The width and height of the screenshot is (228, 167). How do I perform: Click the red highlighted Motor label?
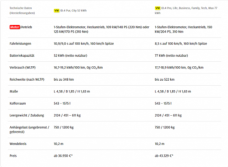click(x=15, y=27)
